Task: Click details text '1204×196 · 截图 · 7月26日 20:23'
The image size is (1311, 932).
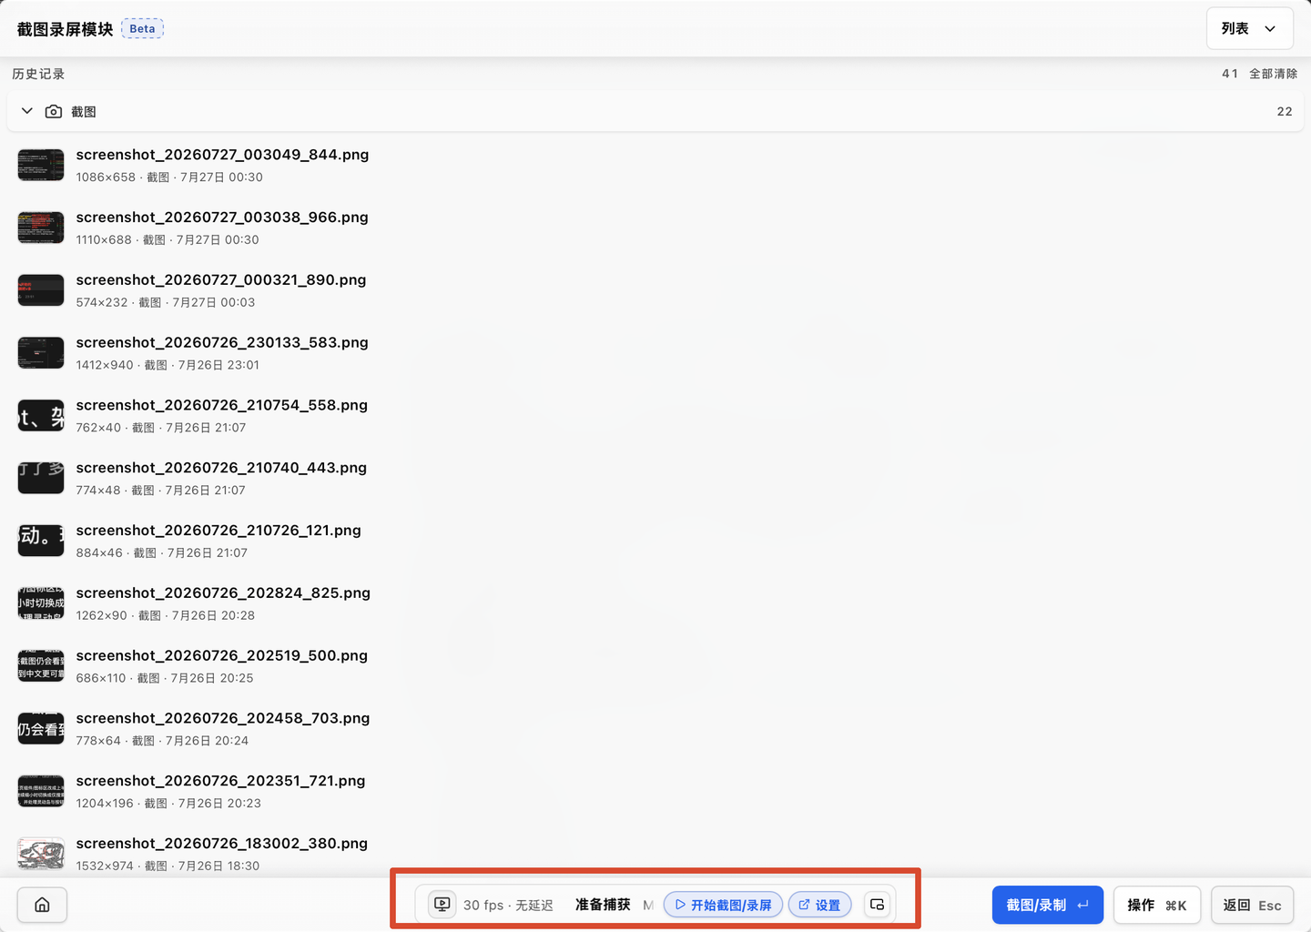Action: [x=168, y=804]
